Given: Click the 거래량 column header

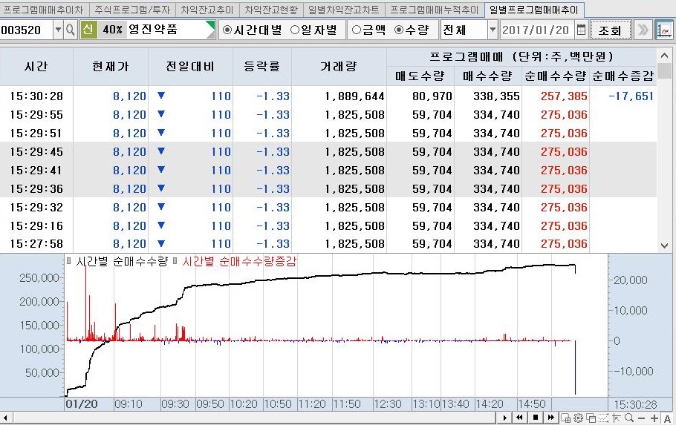Looking at the screenshot, I should (339, 66).
